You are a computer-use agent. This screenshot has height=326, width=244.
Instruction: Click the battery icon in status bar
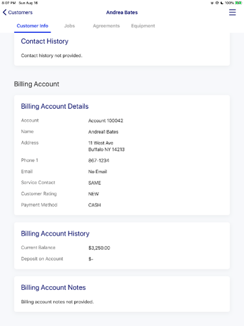238,3
